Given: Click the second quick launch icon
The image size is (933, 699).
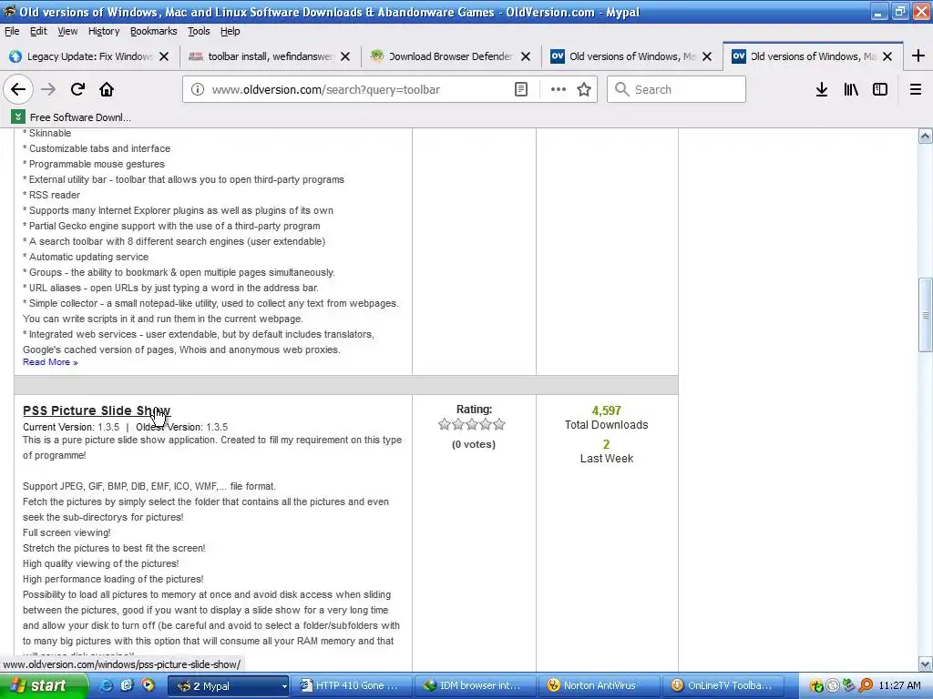Looking at the screenshot, I should coord(126,685).
